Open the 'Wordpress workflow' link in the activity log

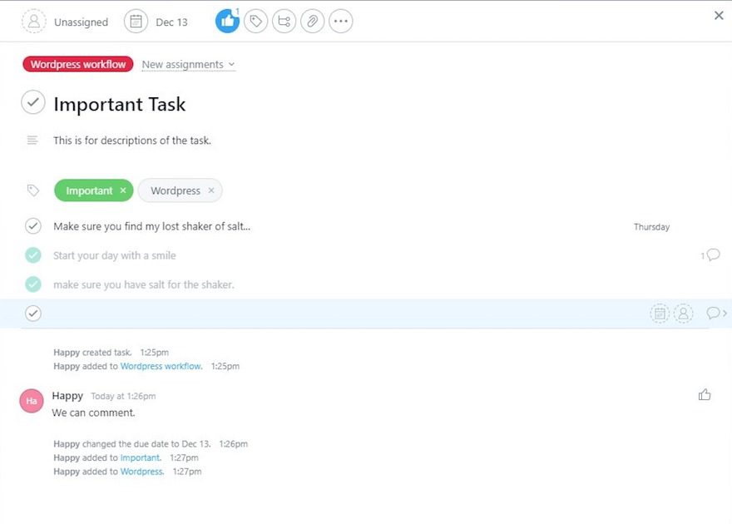161,365
